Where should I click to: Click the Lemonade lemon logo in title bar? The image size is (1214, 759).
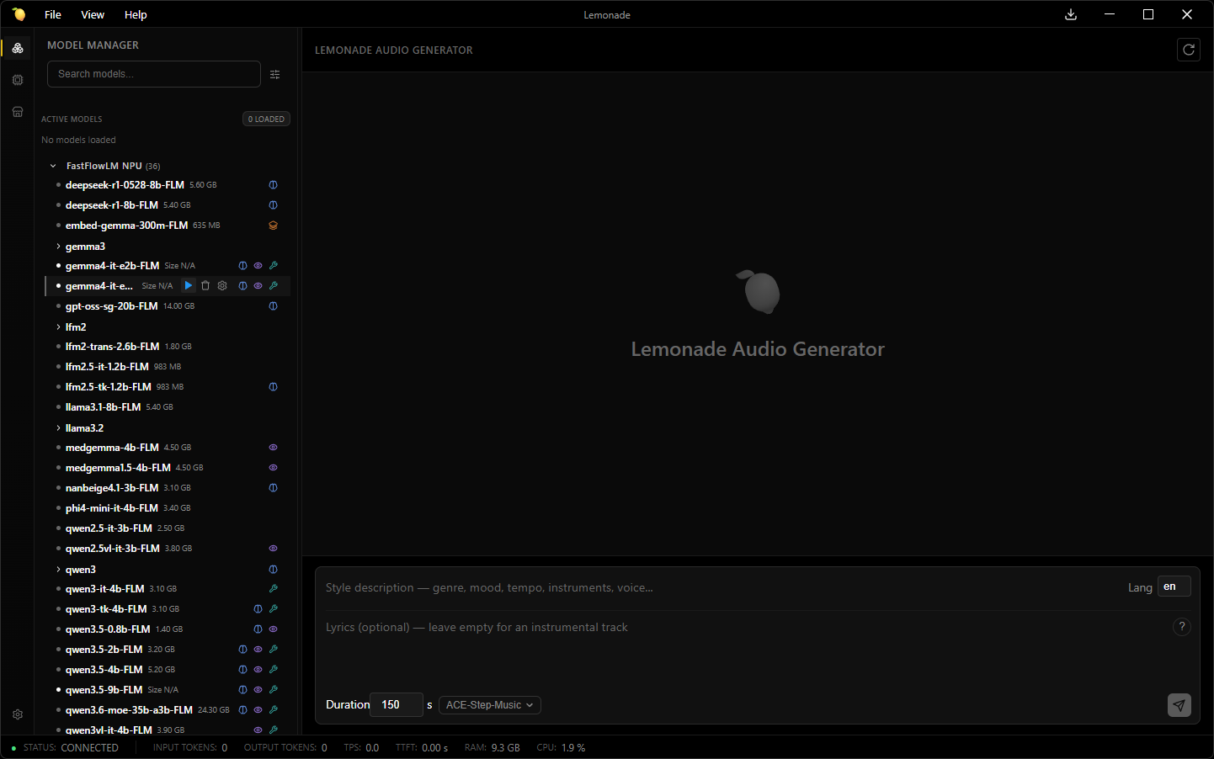click(19, 14)
